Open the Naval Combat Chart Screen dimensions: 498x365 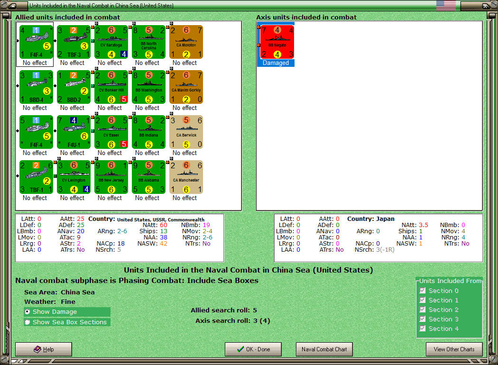[324, 349]
